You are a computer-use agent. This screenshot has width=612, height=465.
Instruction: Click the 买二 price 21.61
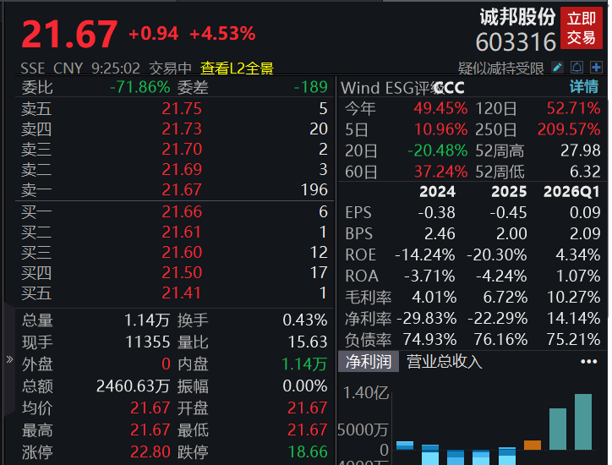[182, 232]
